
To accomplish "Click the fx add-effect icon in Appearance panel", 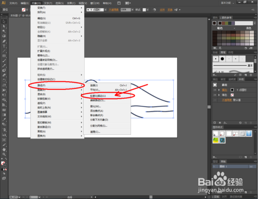I will (225, 123).
